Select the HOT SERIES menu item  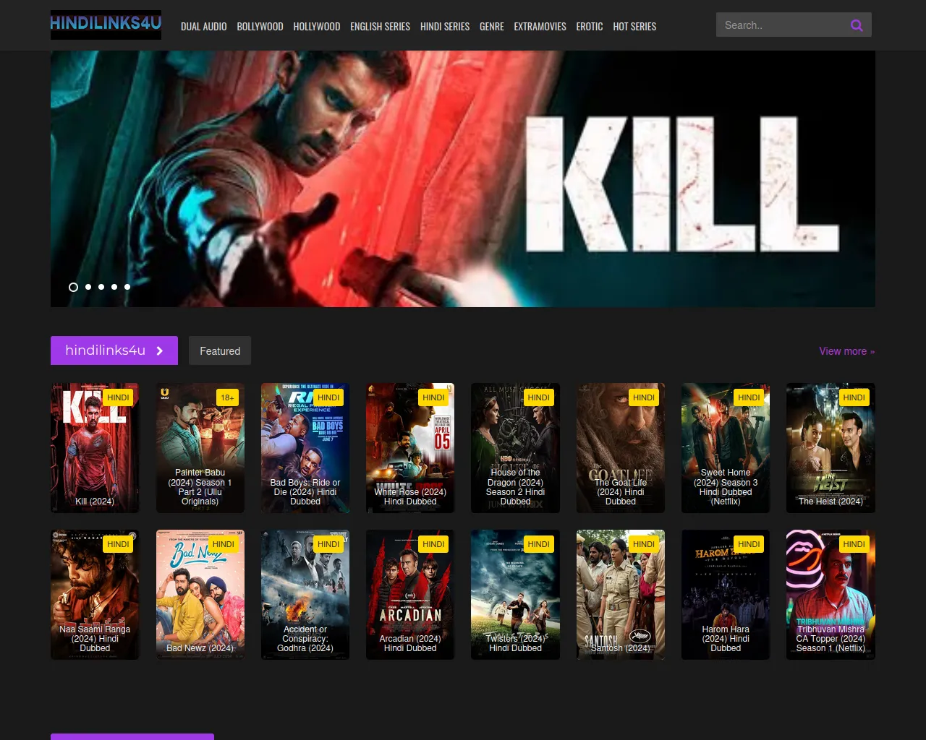(634, 26)
